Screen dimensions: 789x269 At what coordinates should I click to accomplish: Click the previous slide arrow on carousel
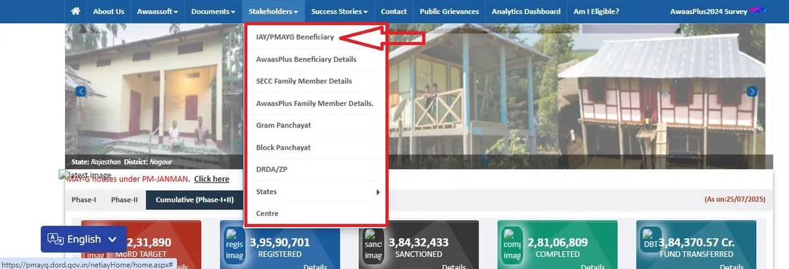point(81,91)
